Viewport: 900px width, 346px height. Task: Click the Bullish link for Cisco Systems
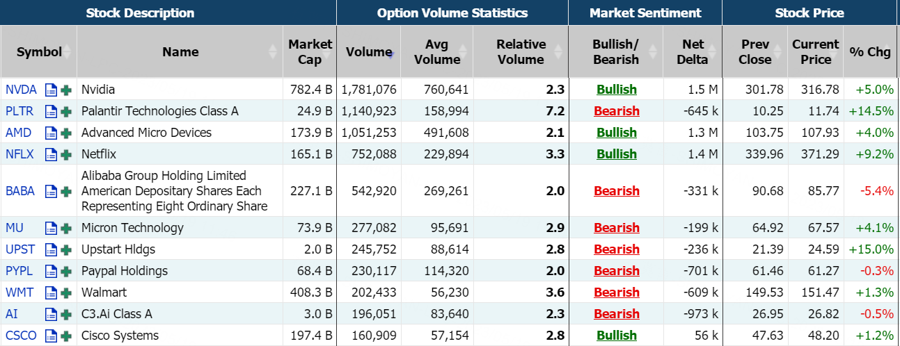click(616, 336)
